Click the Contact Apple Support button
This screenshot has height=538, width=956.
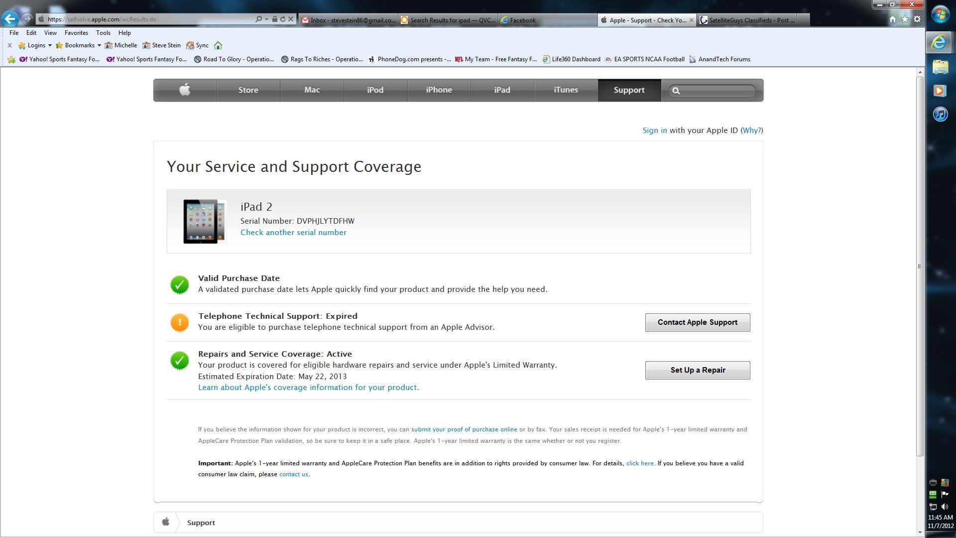(698, 322)
